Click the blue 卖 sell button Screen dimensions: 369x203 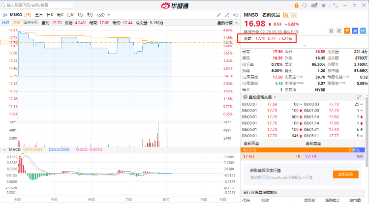(355, 31)
